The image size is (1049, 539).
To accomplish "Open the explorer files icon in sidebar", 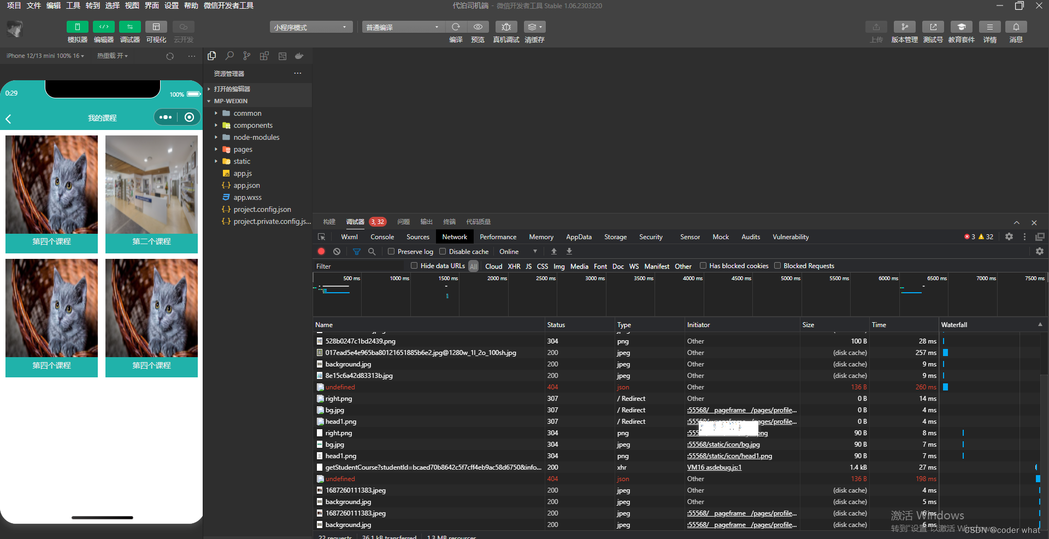I will click(212, 56).
